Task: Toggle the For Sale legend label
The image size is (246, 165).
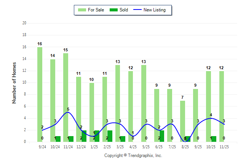Action: click(96, 10)
